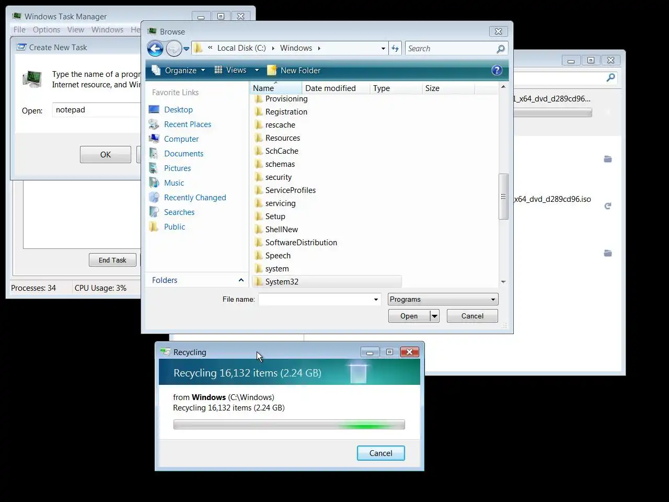The height and width of the screenshot is (502, 669).
Task: Open Task Manager Options menu
Action: [x=47, y=30]
